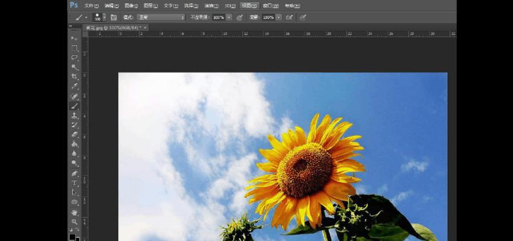Image resolution: width=513 pixels, height=241 pixels.
Task: Click the opacity 100% value field
Action: coord(219,17)
